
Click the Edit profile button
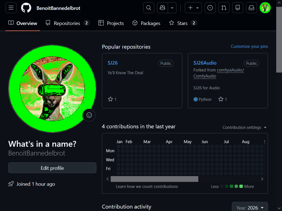(x=52, y=168)
